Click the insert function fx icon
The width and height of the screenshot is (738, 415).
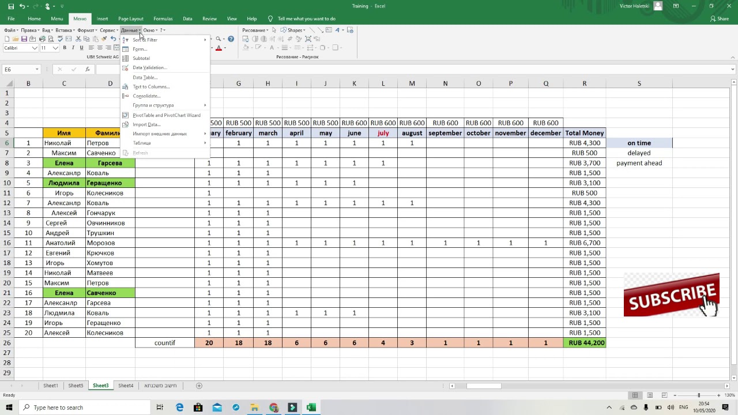pyautogui.click(x=88, y=69)
